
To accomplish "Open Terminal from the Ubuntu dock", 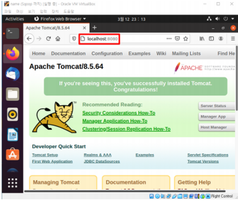I will click(13, 33).
